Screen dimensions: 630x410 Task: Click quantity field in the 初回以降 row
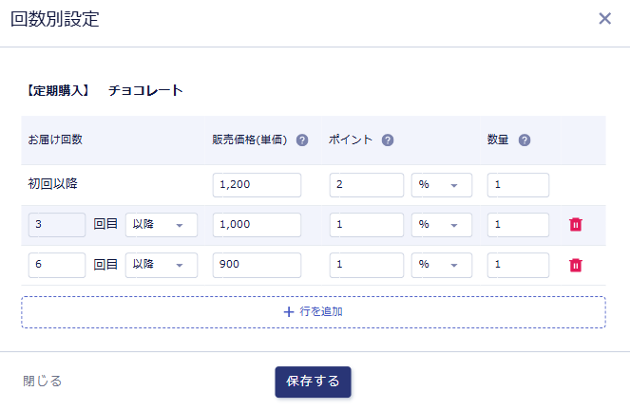[x=518, y=185]
